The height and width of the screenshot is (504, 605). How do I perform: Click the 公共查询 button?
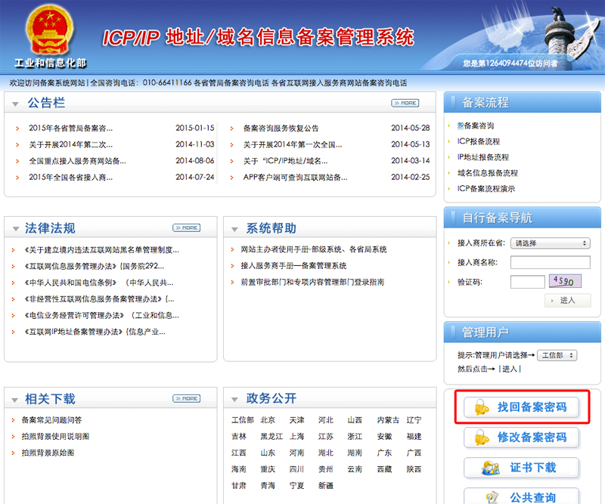coord(522,496)
